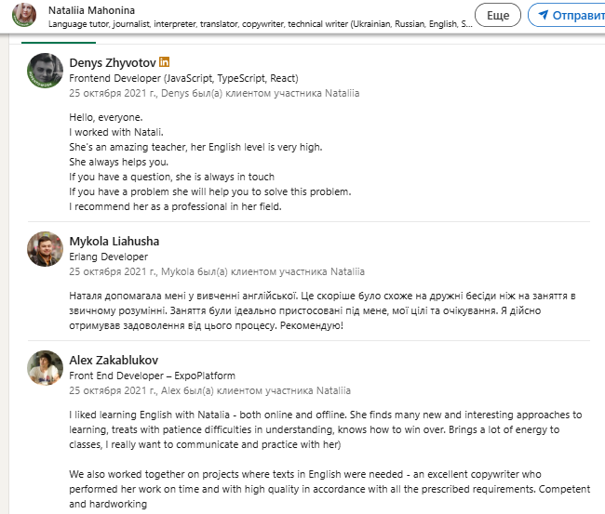Open the Еще menu button
The image size is (605, 514).
(498, 15)
